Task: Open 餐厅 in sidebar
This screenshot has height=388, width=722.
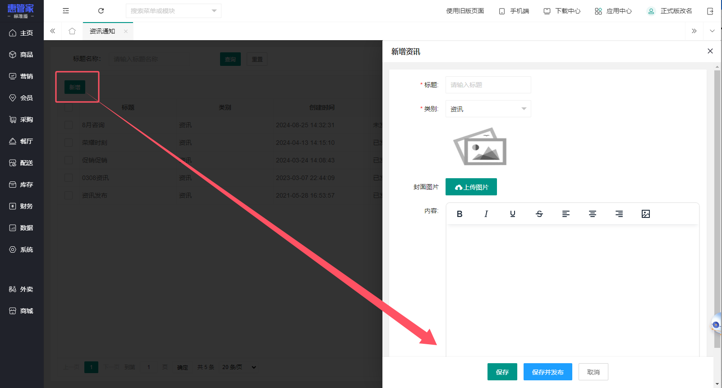Action: click(x=22, y=141)
